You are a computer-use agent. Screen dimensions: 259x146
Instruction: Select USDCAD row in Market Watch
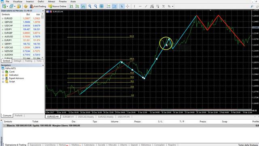click(x=21, y=47)
